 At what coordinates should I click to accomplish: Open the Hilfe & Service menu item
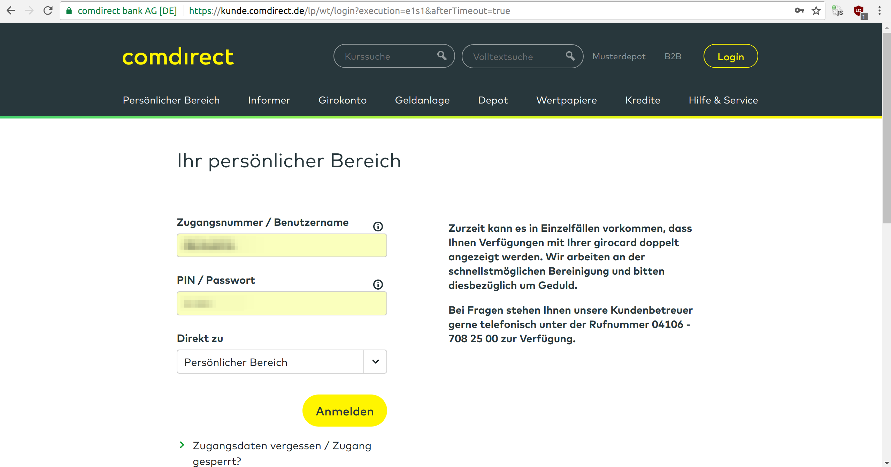pos(723,100)
